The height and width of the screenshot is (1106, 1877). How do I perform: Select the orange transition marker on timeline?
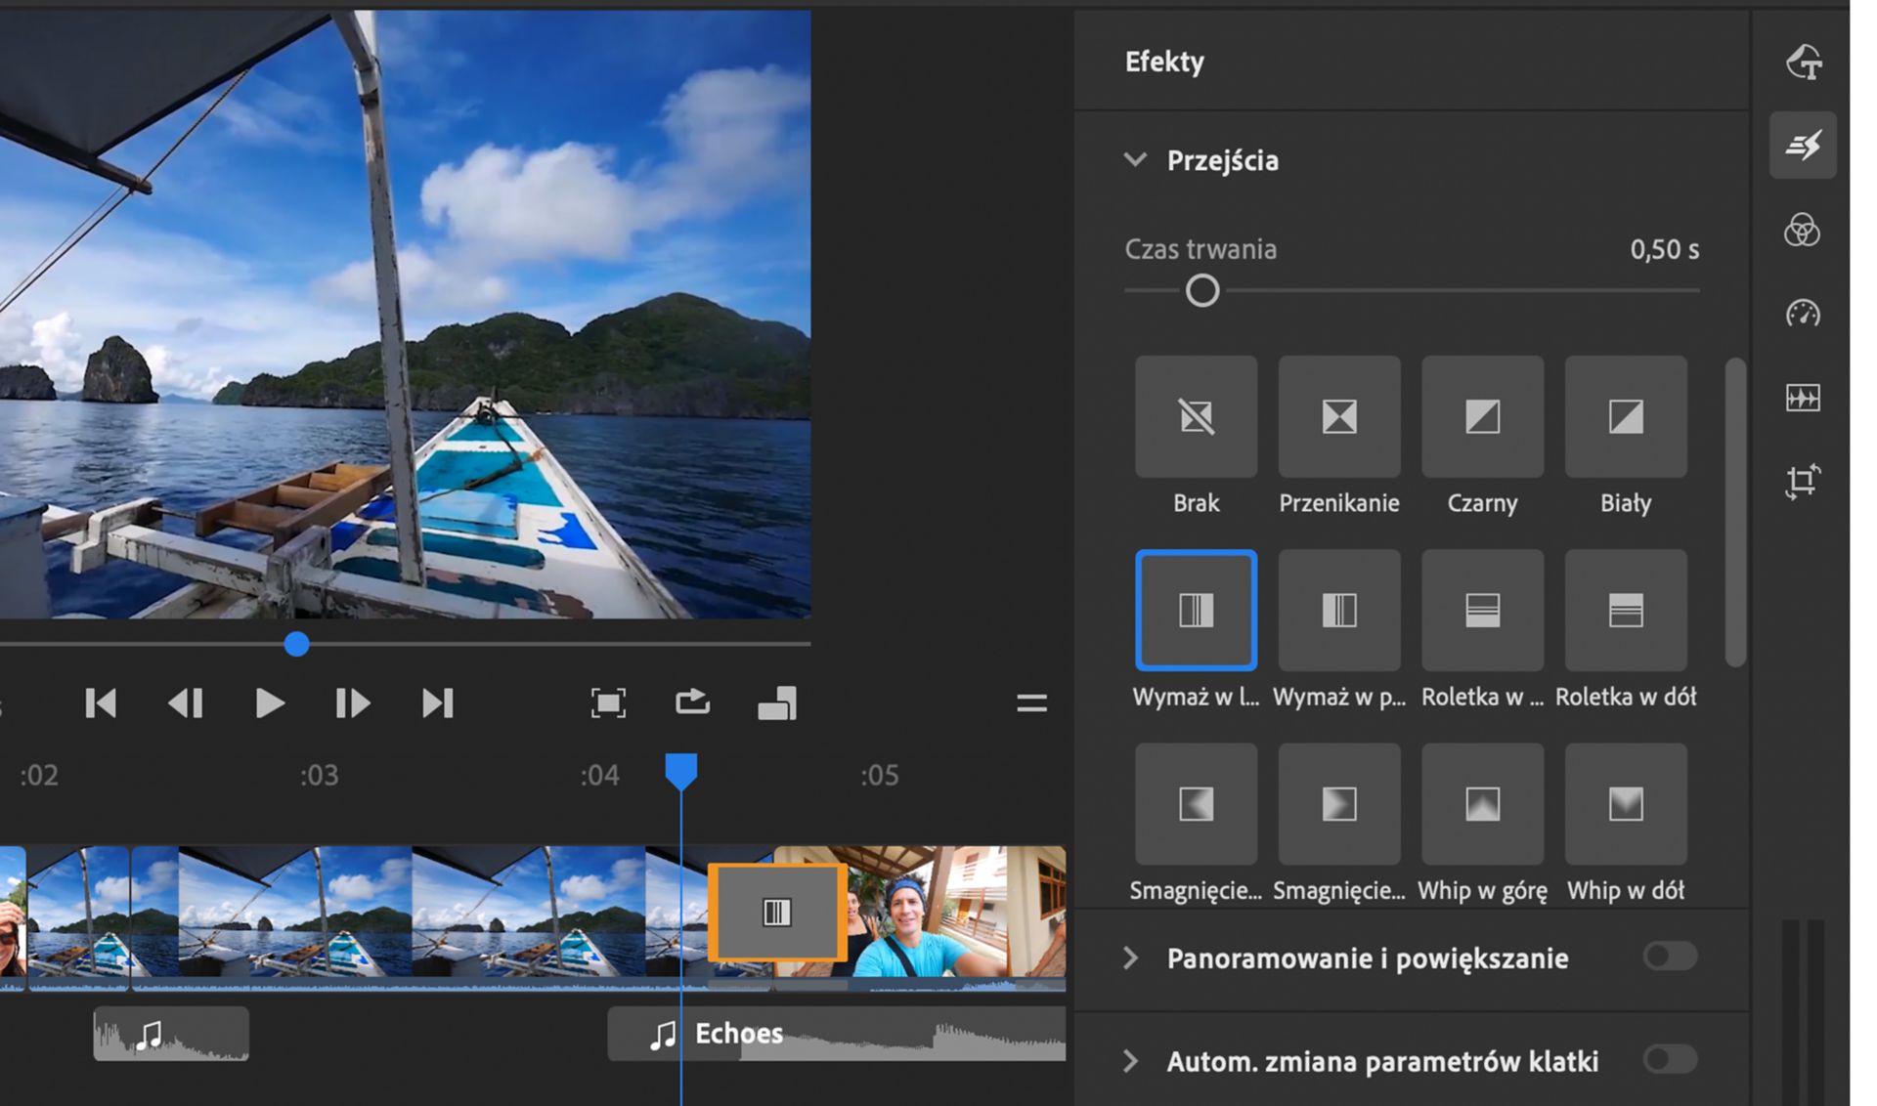tap(777, 913)
